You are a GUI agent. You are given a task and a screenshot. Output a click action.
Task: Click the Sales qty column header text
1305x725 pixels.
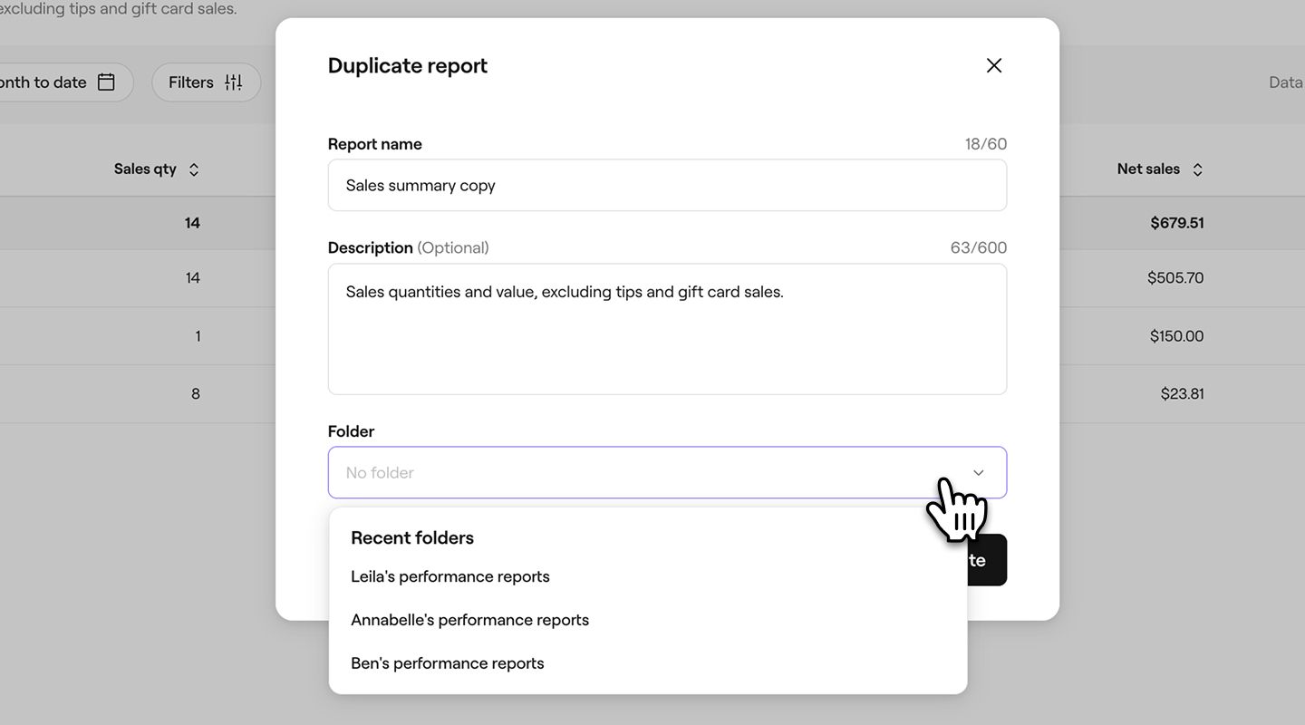(145, 169)
